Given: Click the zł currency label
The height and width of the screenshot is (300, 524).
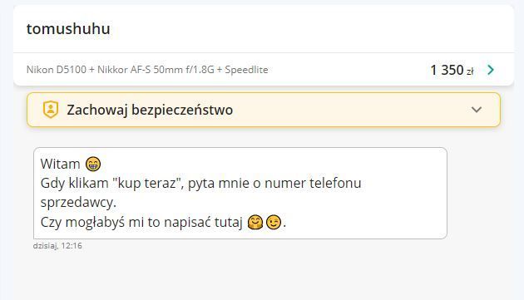Looking at the screenshot, I should pos(470,71).
